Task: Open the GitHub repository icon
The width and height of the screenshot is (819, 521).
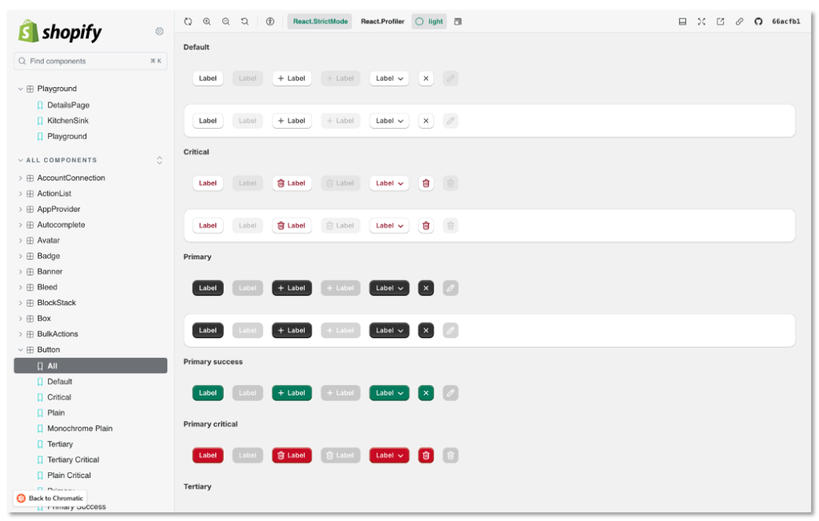Action: tap(758, 22)
